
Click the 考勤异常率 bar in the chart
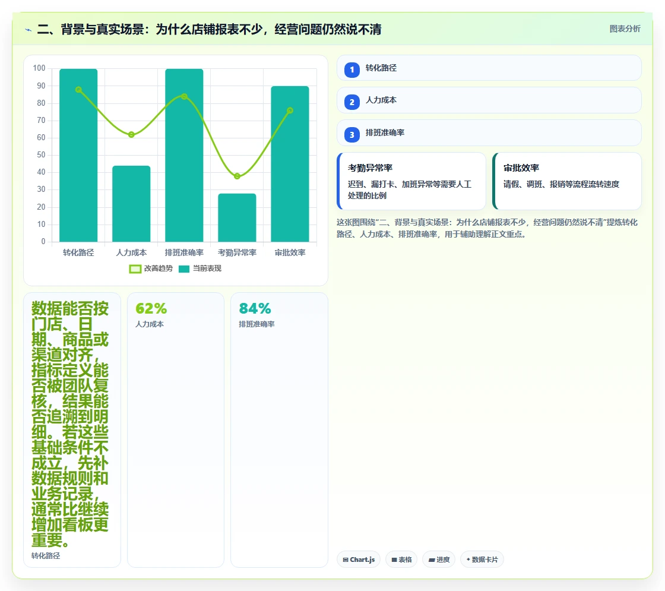[237, 217]
